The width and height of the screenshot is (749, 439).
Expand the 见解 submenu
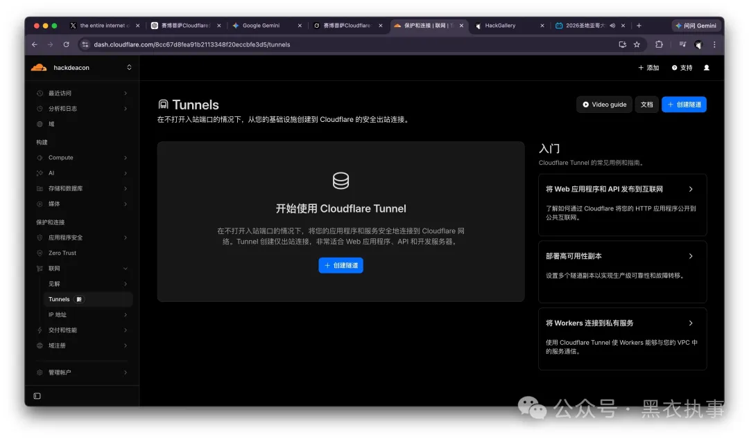[x=88, y=283]
